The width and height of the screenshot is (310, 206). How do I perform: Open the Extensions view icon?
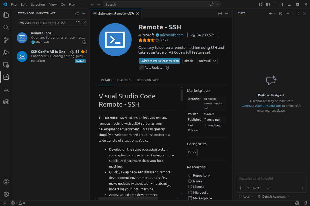[x=6, y=77]
